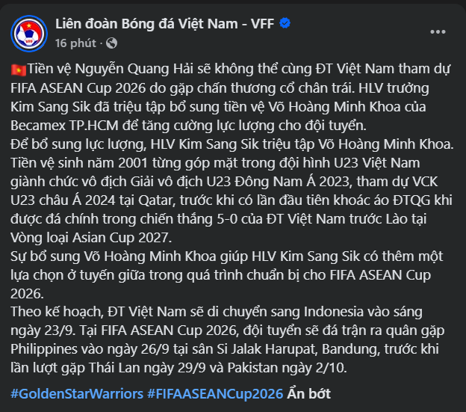The height and width of the screenshot is (412, 466).
Task: Click the VFF page profile avatar
Action: (x=29, y=34)
